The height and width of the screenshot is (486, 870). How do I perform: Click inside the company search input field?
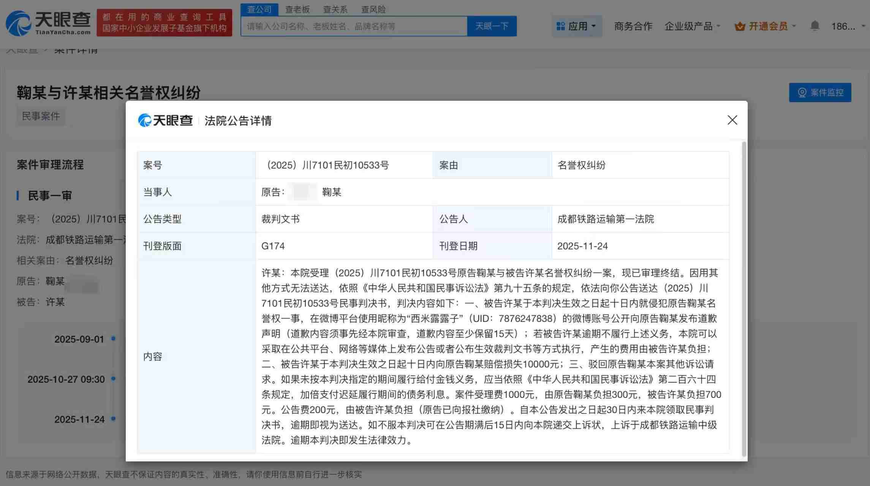click(x=353, y=26)
